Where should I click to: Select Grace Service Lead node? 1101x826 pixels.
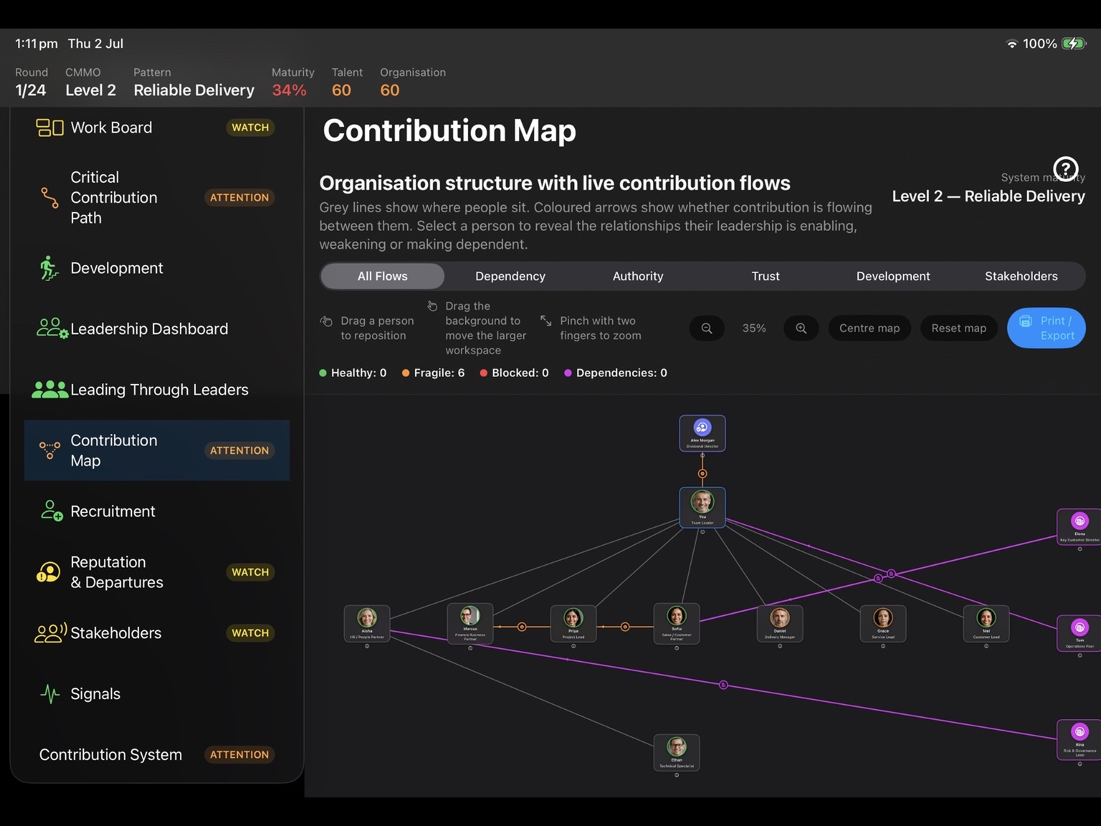883,623
